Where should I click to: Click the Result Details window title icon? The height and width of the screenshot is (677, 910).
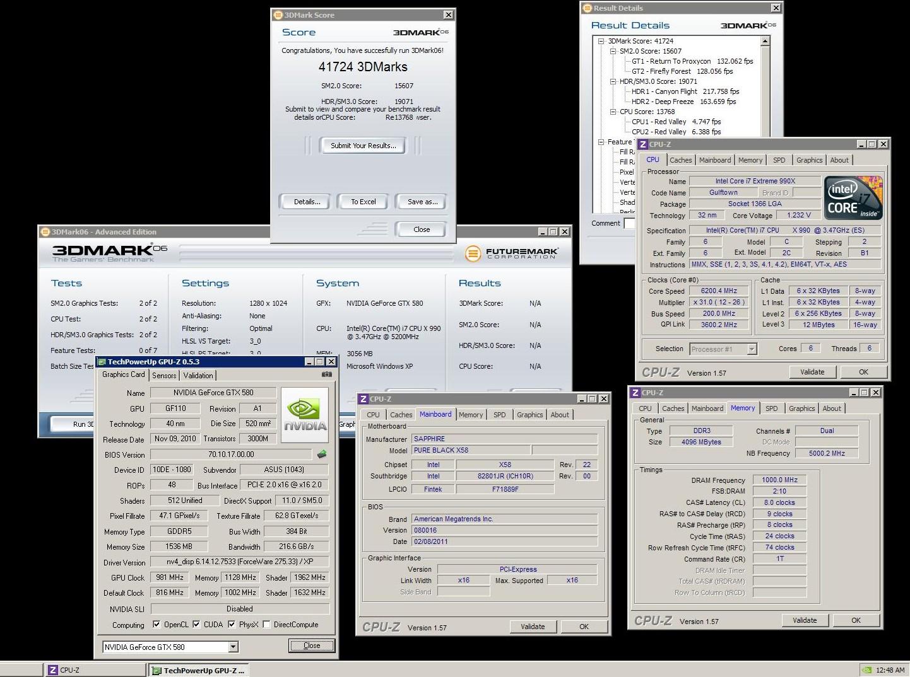[586, 8]
